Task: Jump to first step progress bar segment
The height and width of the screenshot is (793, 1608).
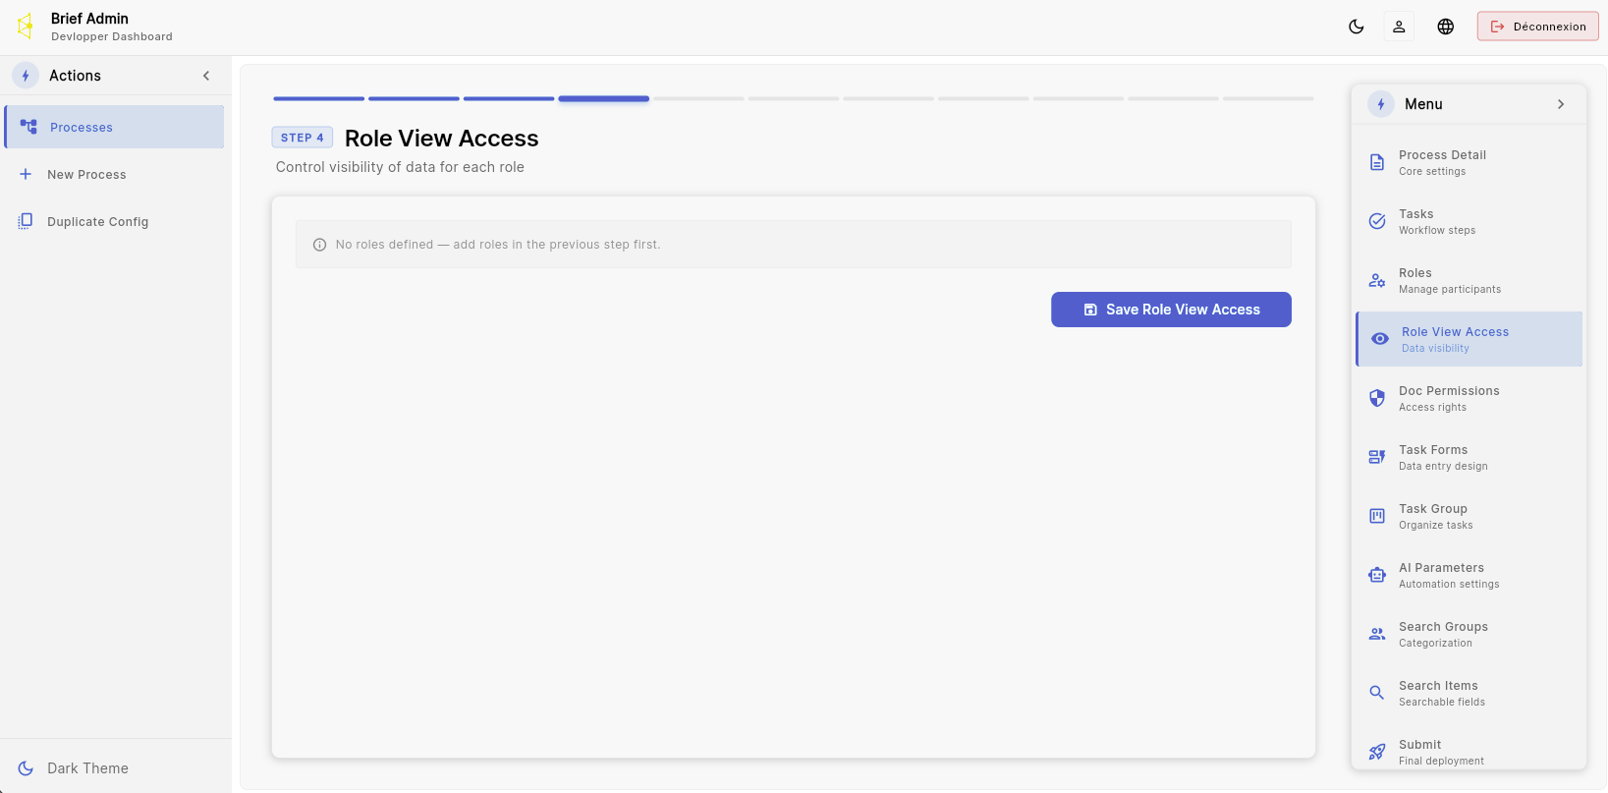Action: [x=319, y=98]
